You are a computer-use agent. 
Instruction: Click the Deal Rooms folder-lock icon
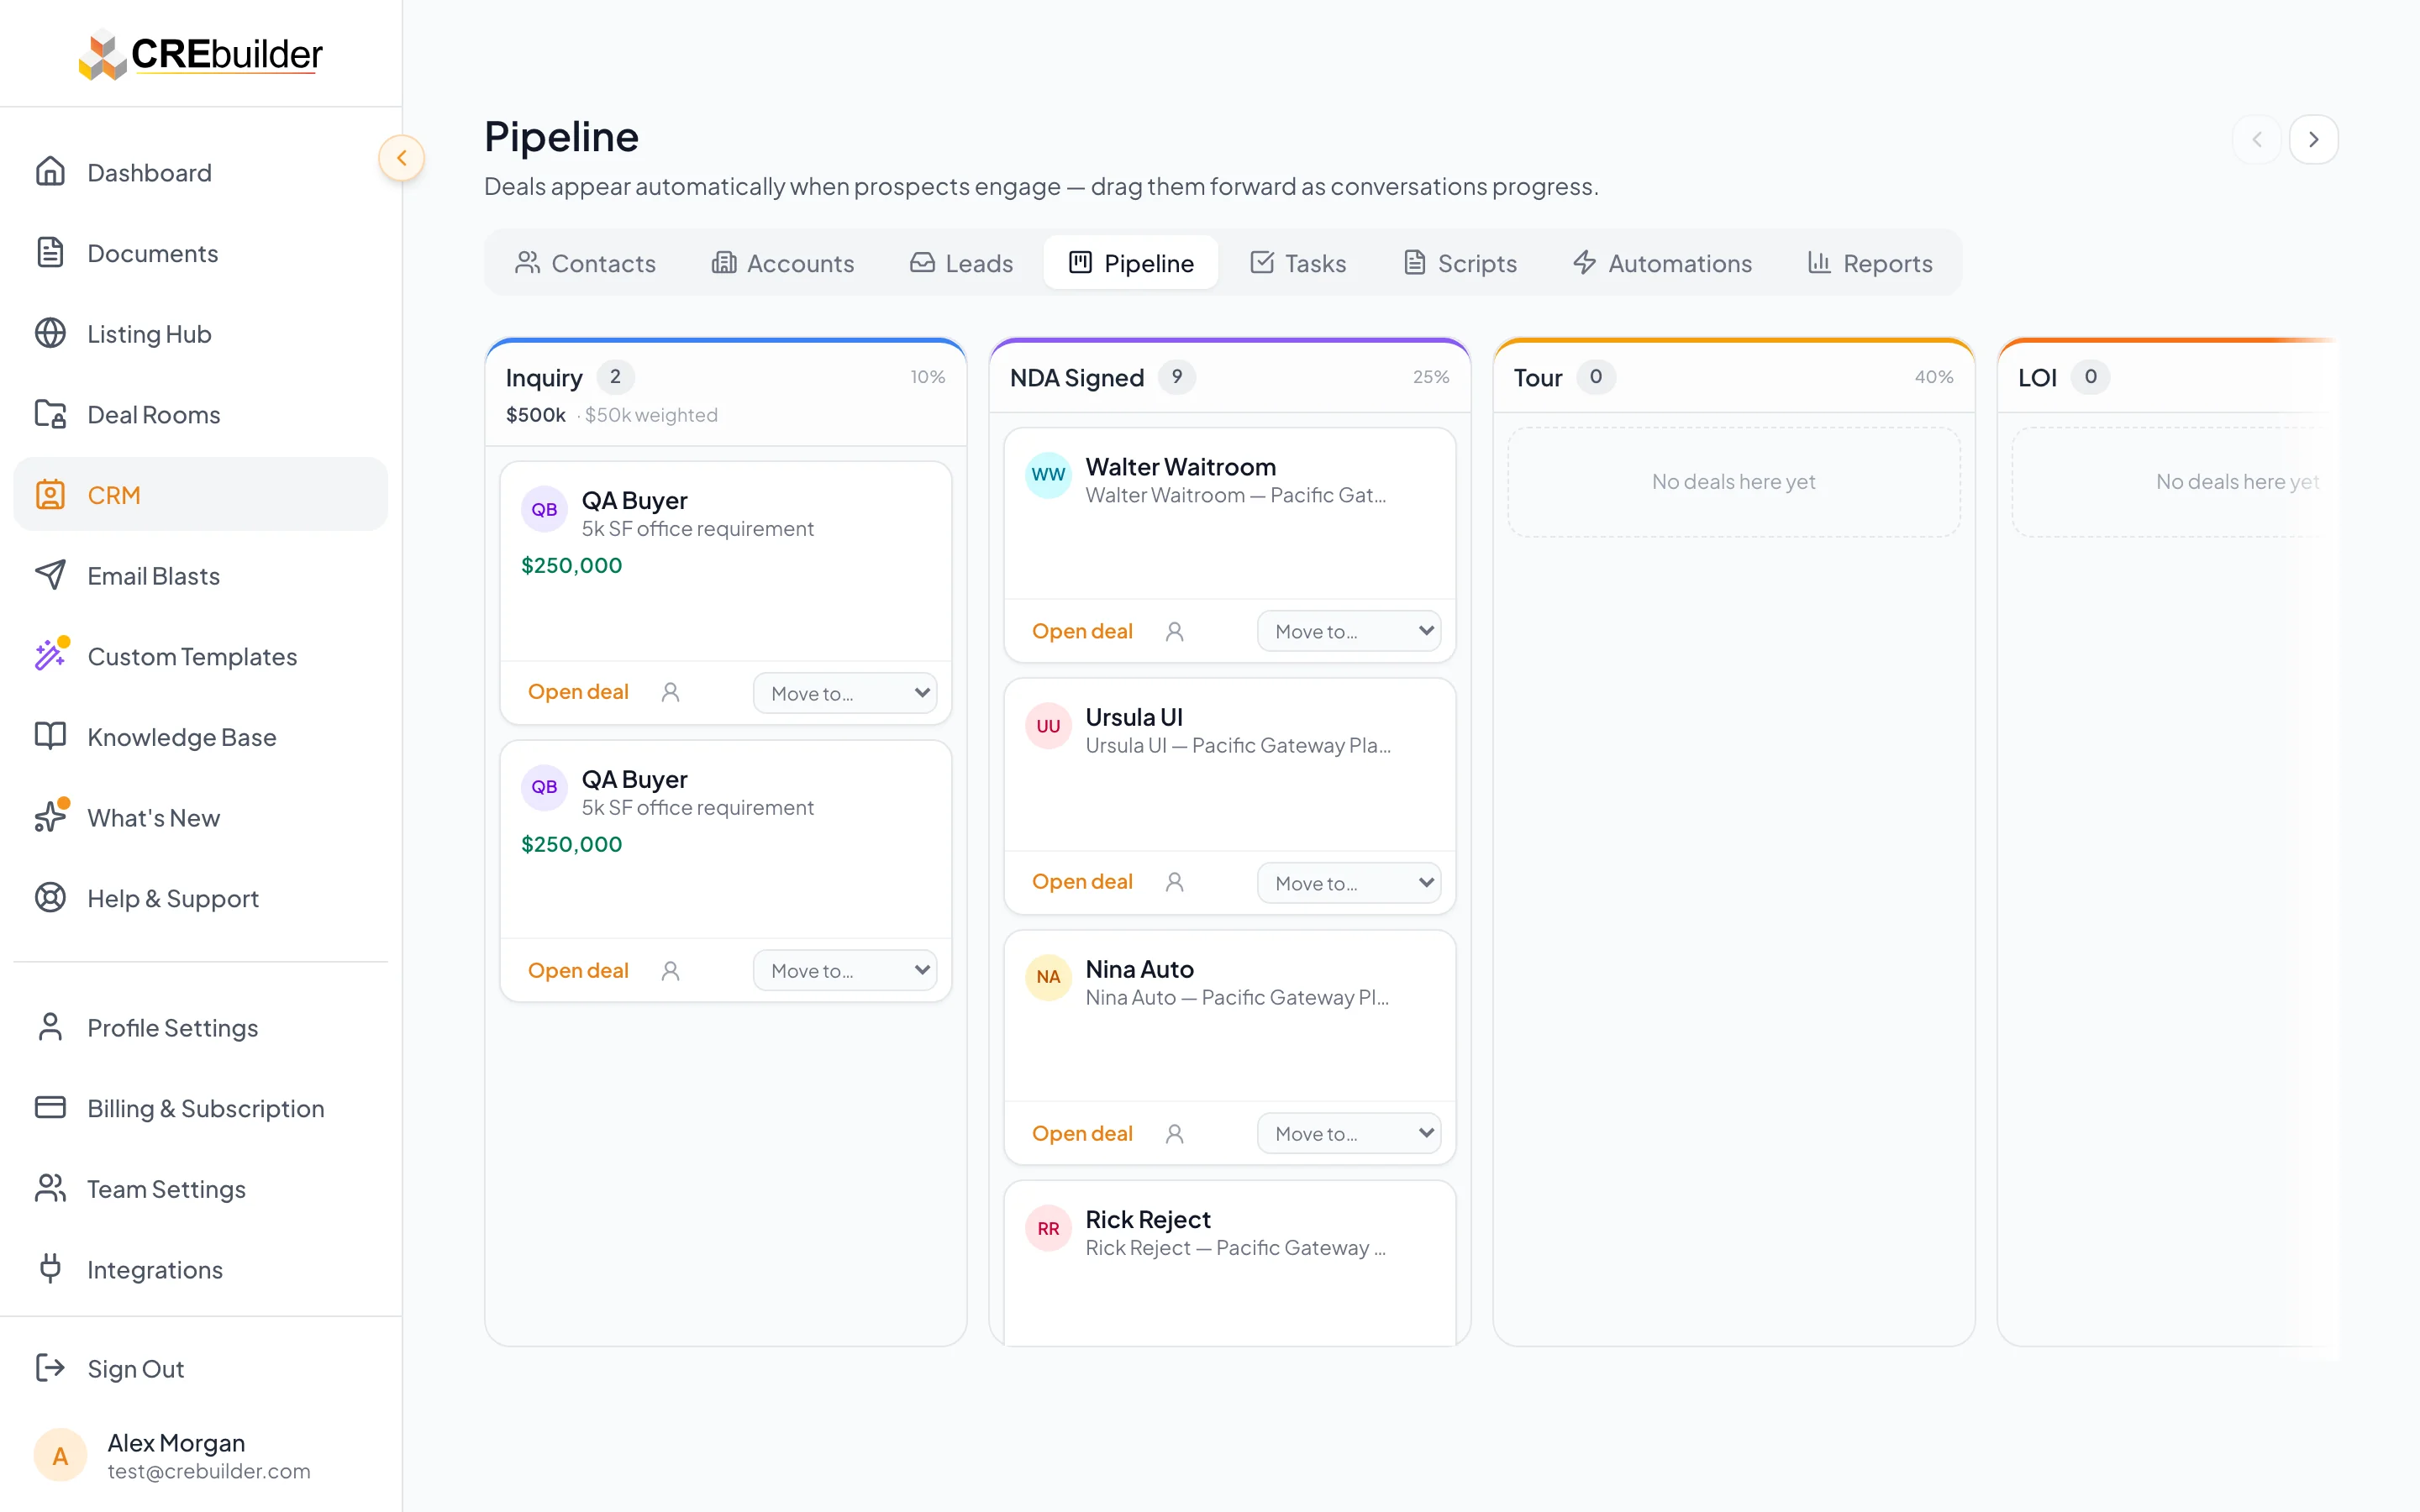tap(50, 414)
